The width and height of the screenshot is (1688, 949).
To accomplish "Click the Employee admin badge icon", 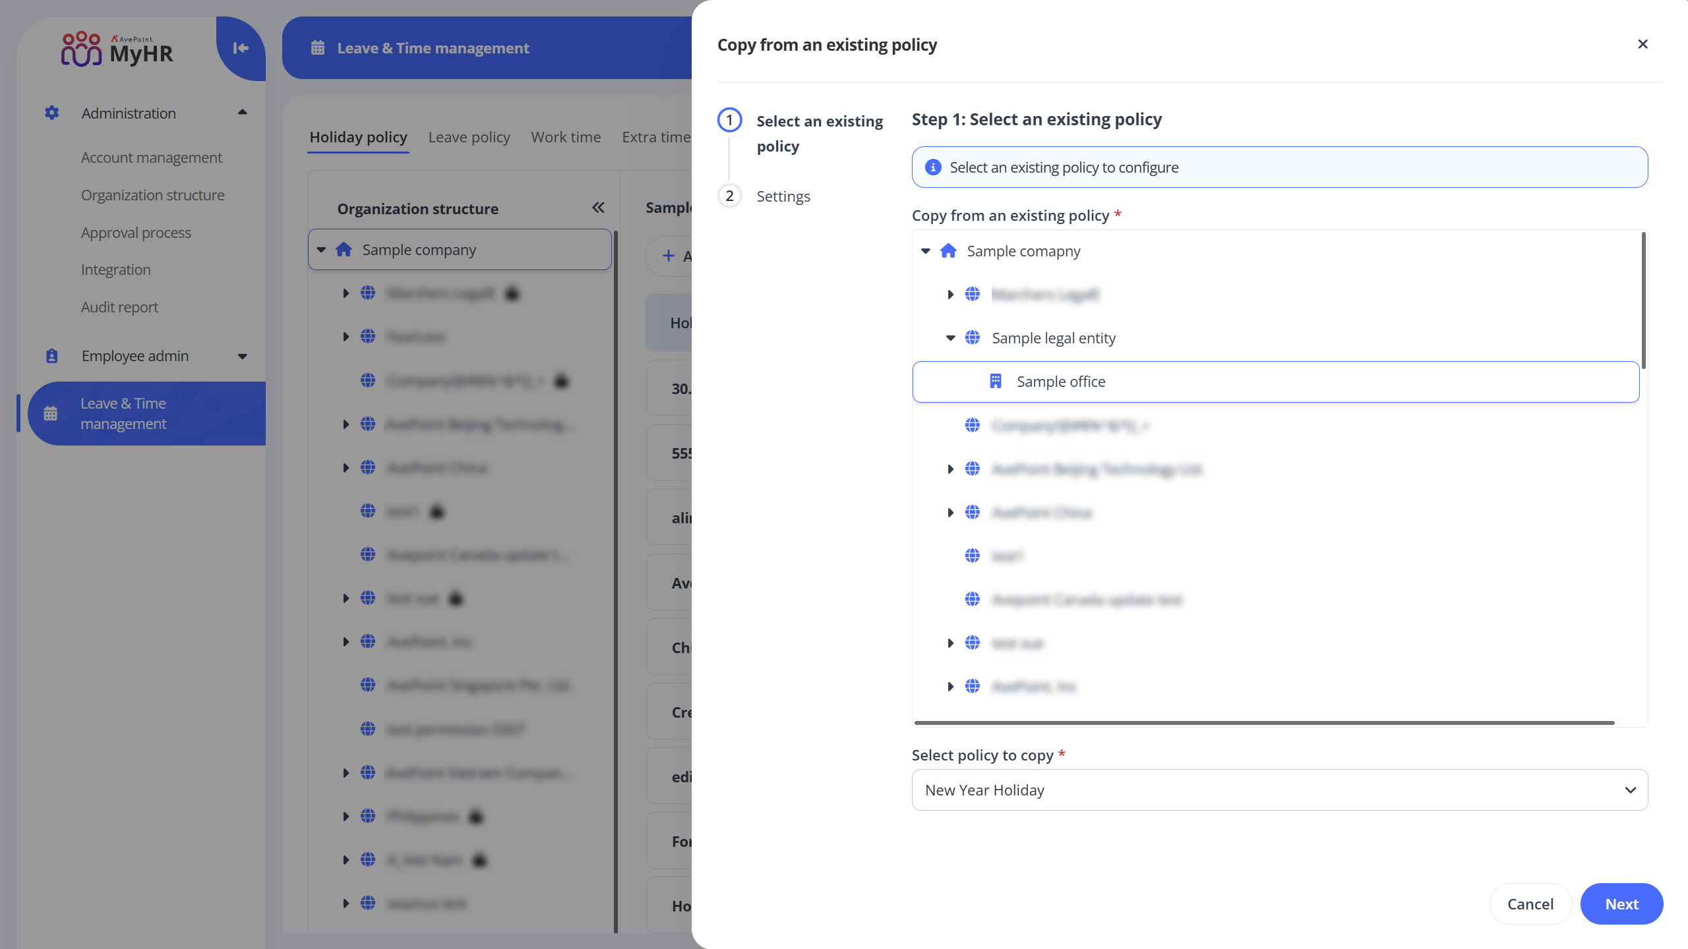I will click(x=51, y=356).
